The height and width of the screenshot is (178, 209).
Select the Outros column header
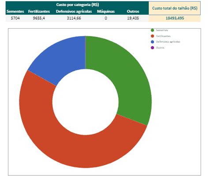coord(133,11)
